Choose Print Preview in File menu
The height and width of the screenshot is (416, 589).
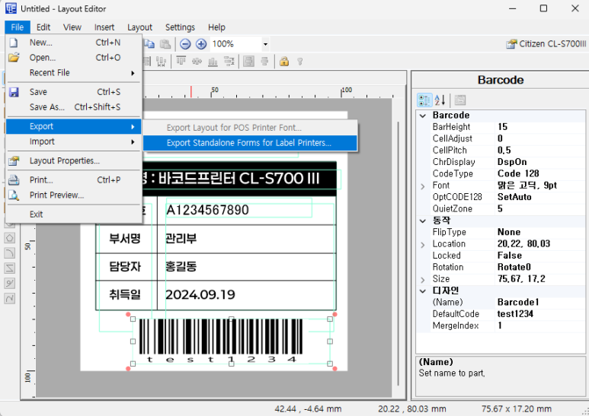[x=74, y=195]
